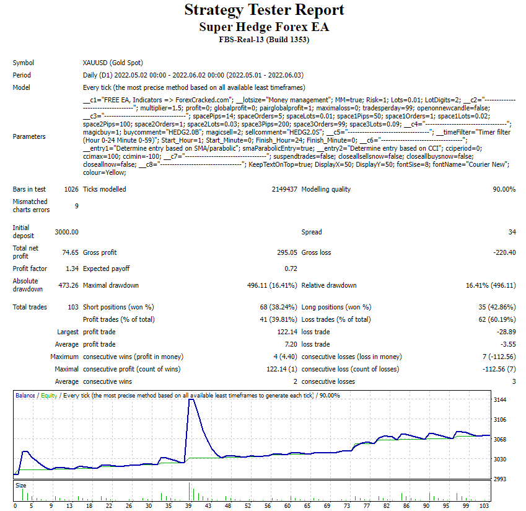The width and height of the screenshot is (526, 511).
Task: Select the Profit factor value 1.34
Action: 72,269
